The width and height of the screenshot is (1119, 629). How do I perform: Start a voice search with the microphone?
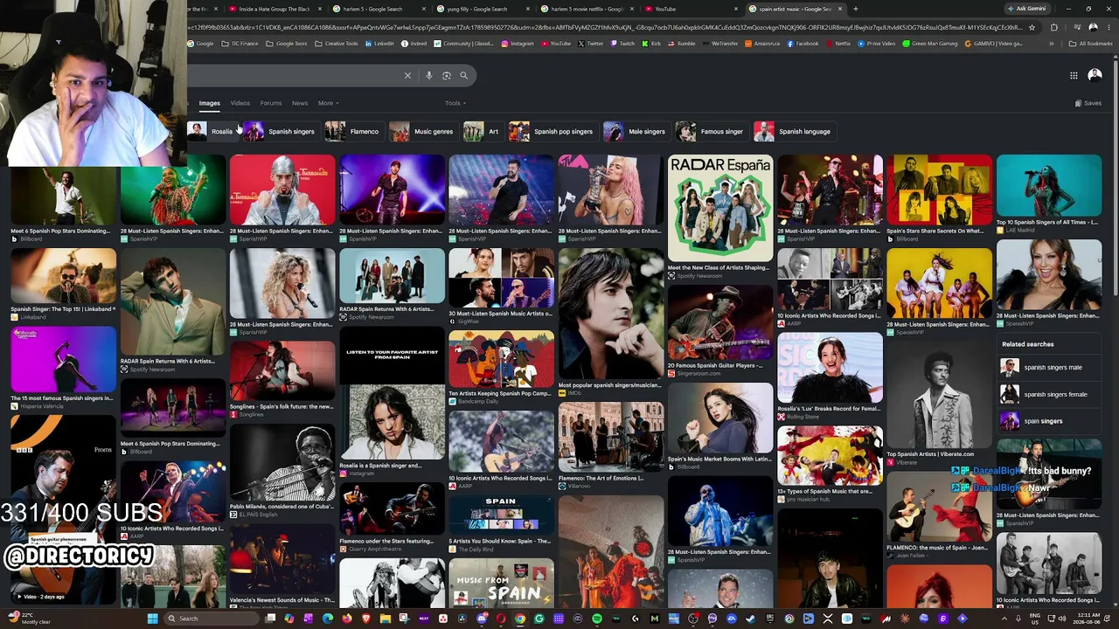(428, 75)
